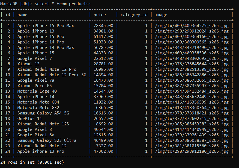Select 'Google Pixel 8' name cell
239x168 pixels.
click(34, 129)
